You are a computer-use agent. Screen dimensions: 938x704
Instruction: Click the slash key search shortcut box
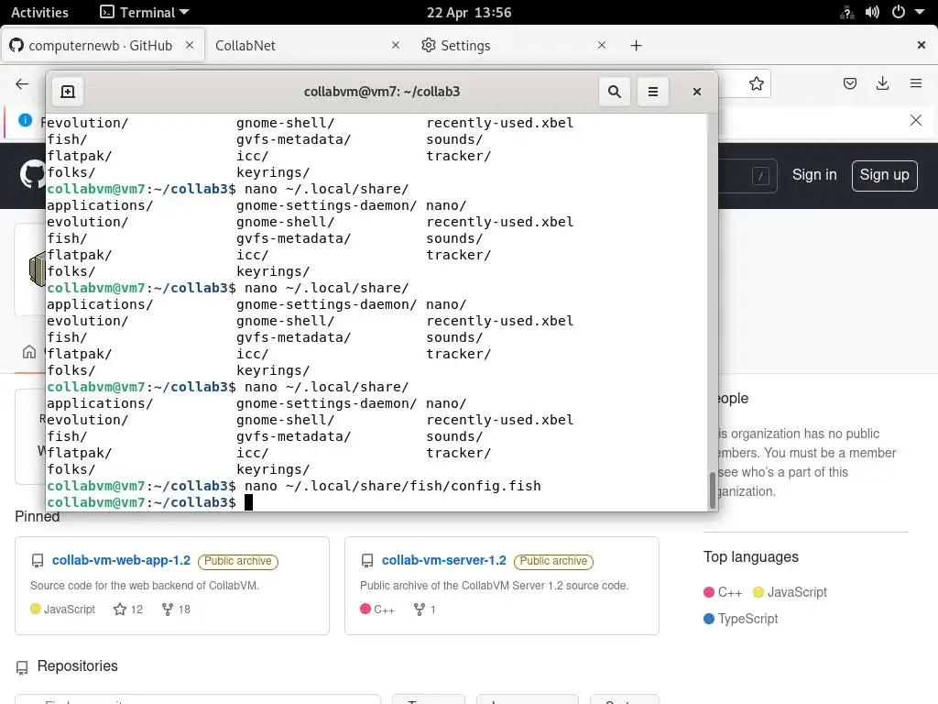760,176
